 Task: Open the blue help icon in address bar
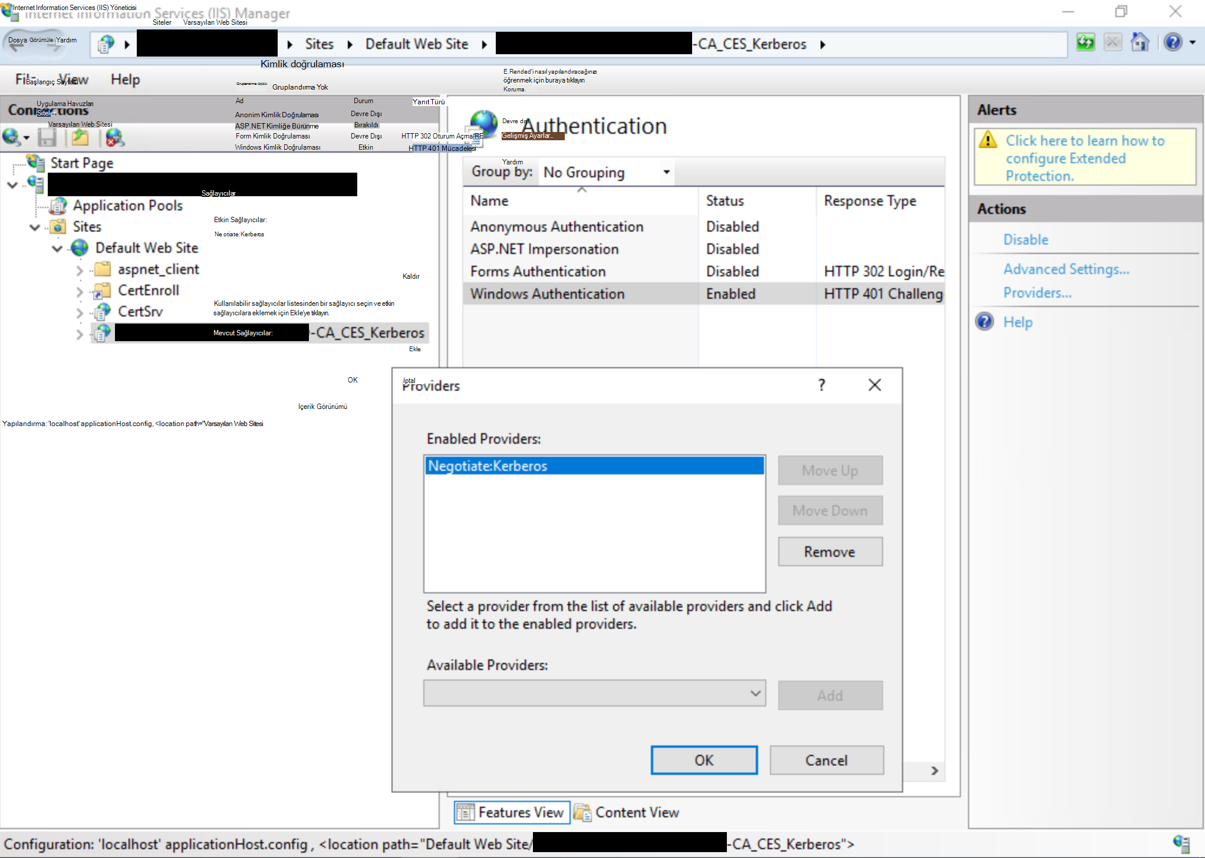pyautogui.click(x=1173, y=43)
